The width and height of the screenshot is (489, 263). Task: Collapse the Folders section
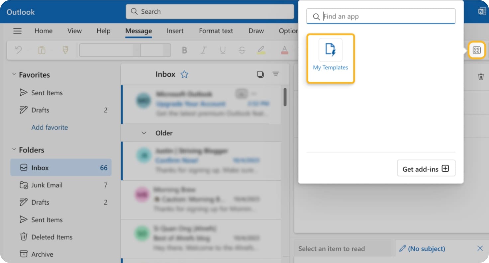tap(14, 150)
